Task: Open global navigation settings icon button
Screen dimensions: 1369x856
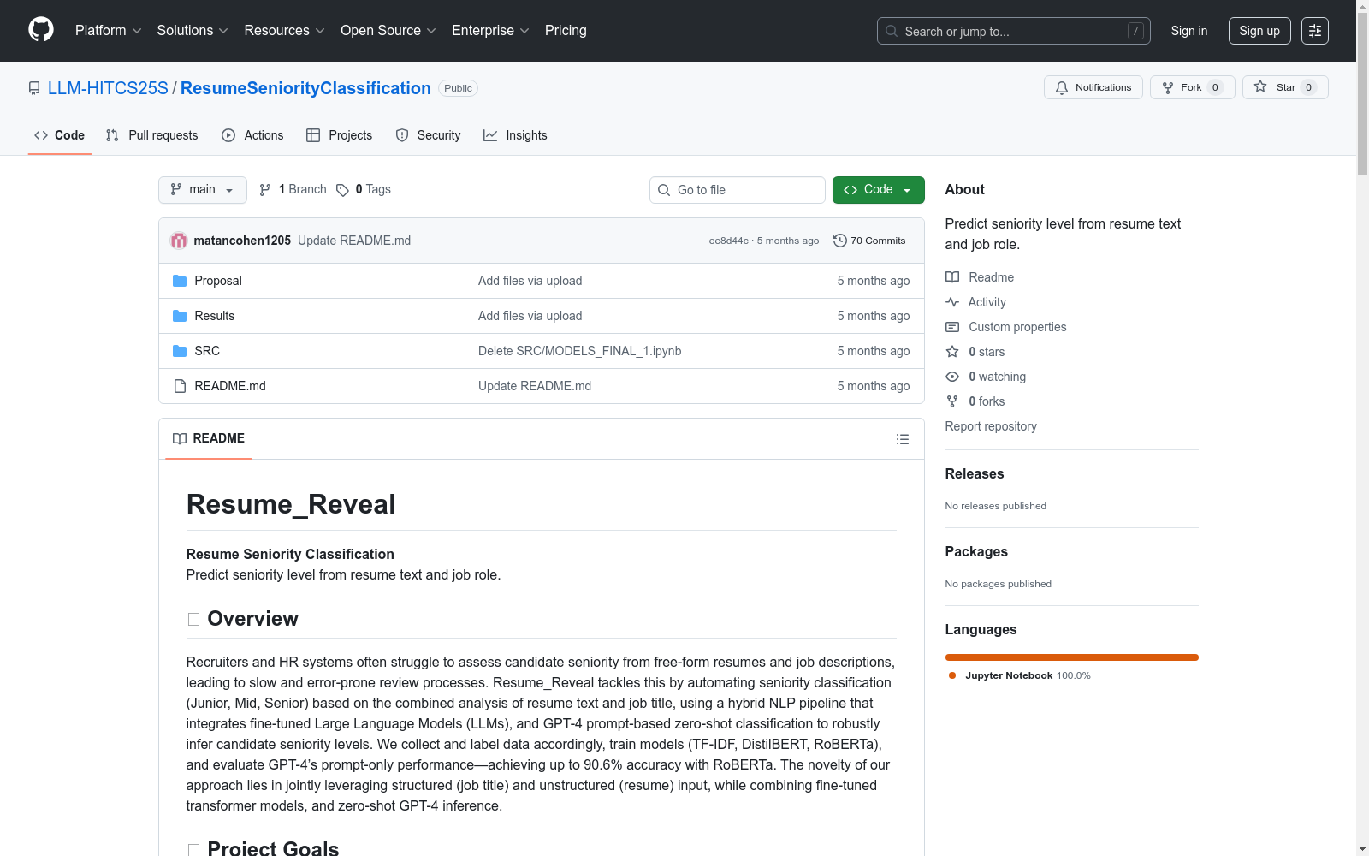Action: (x=1314, y=31)
